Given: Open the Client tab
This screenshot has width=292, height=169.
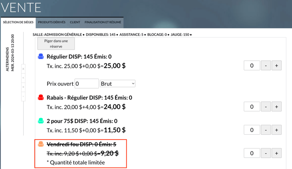Looking at the screenshot, I should click(x=75, y=22).
